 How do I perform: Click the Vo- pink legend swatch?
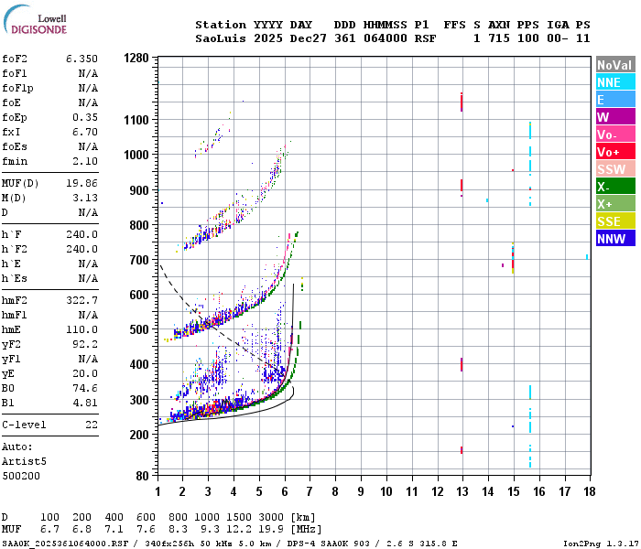click(615, 134)
